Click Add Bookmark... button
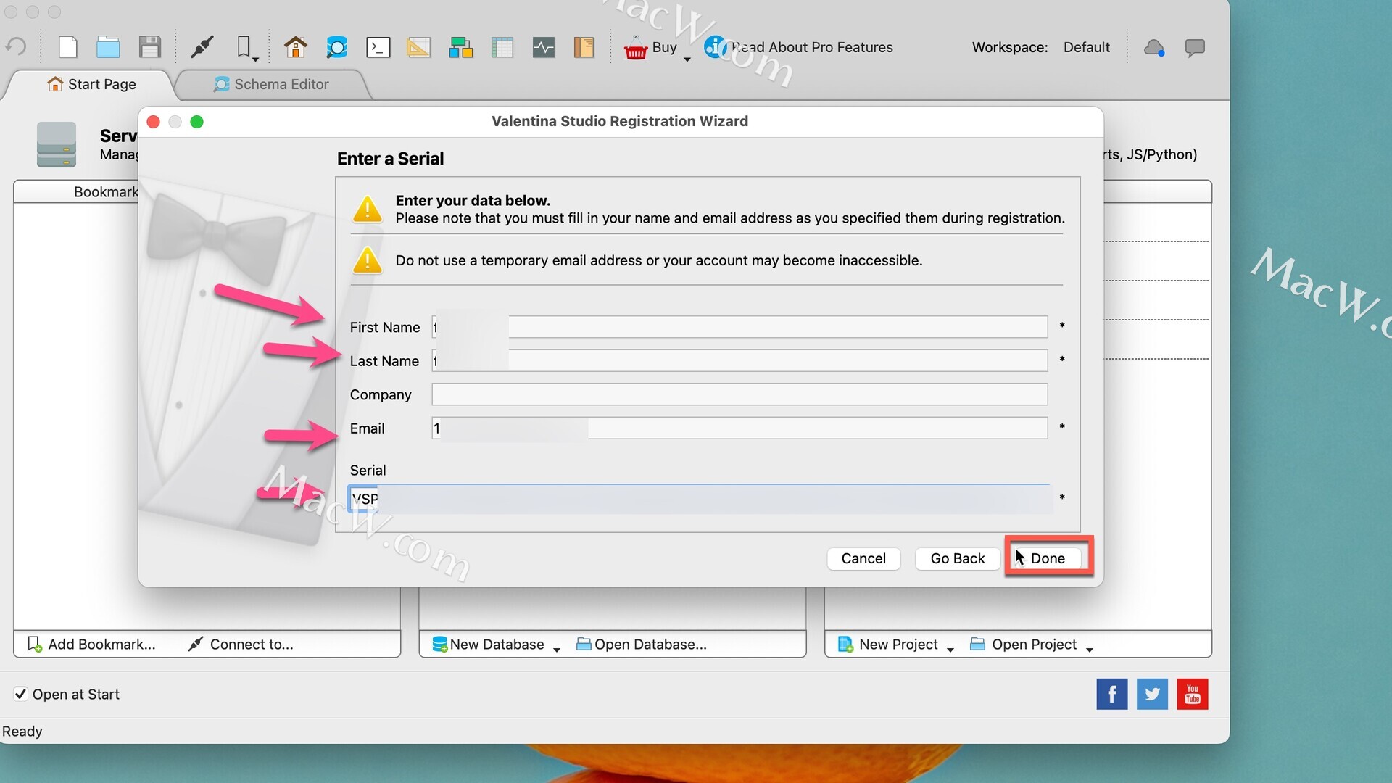This screenshot has height=783, width=1392. 91,644
